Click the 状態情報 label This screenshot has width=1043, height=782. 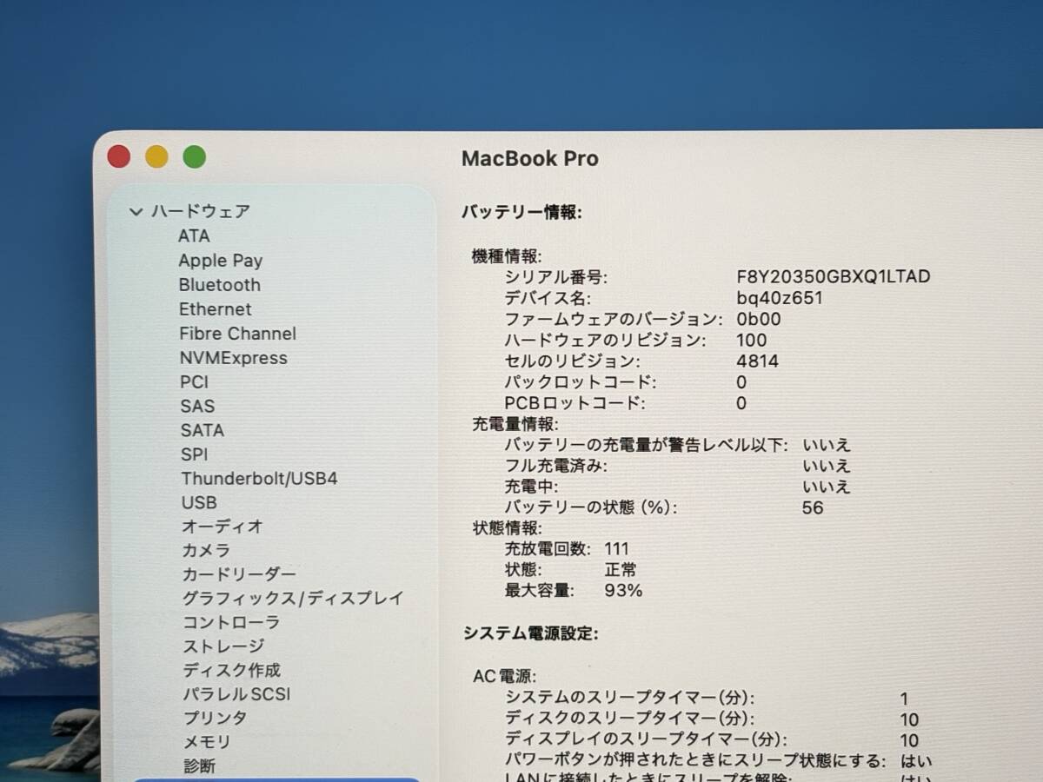pyautogui.click(x=507, y=528)
